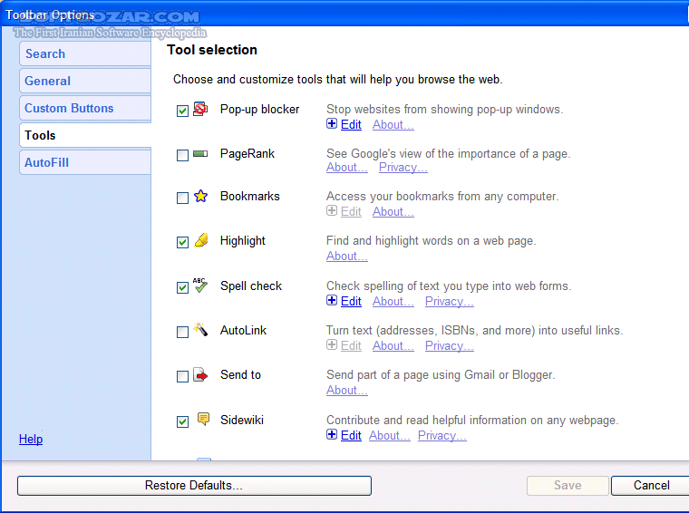Click the 'Tool selection' heading
This screenshot has height=513, width=689.
pos(212,50)
